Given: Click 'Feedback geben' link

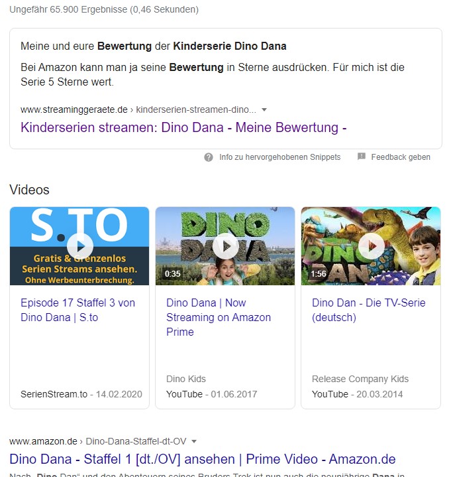Looking at the screenshot, I should pos(401,157).
